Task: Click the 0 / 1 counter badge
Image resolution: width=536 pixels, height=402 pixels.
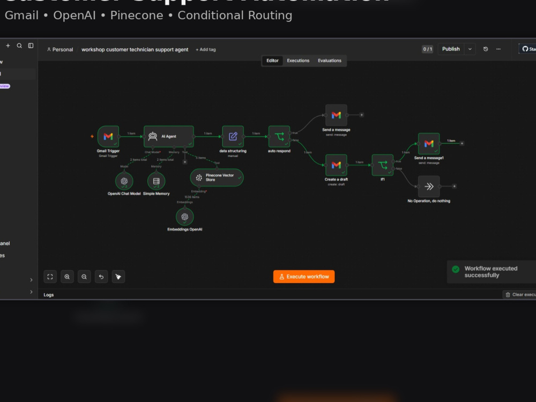Action: click(427, 49)
